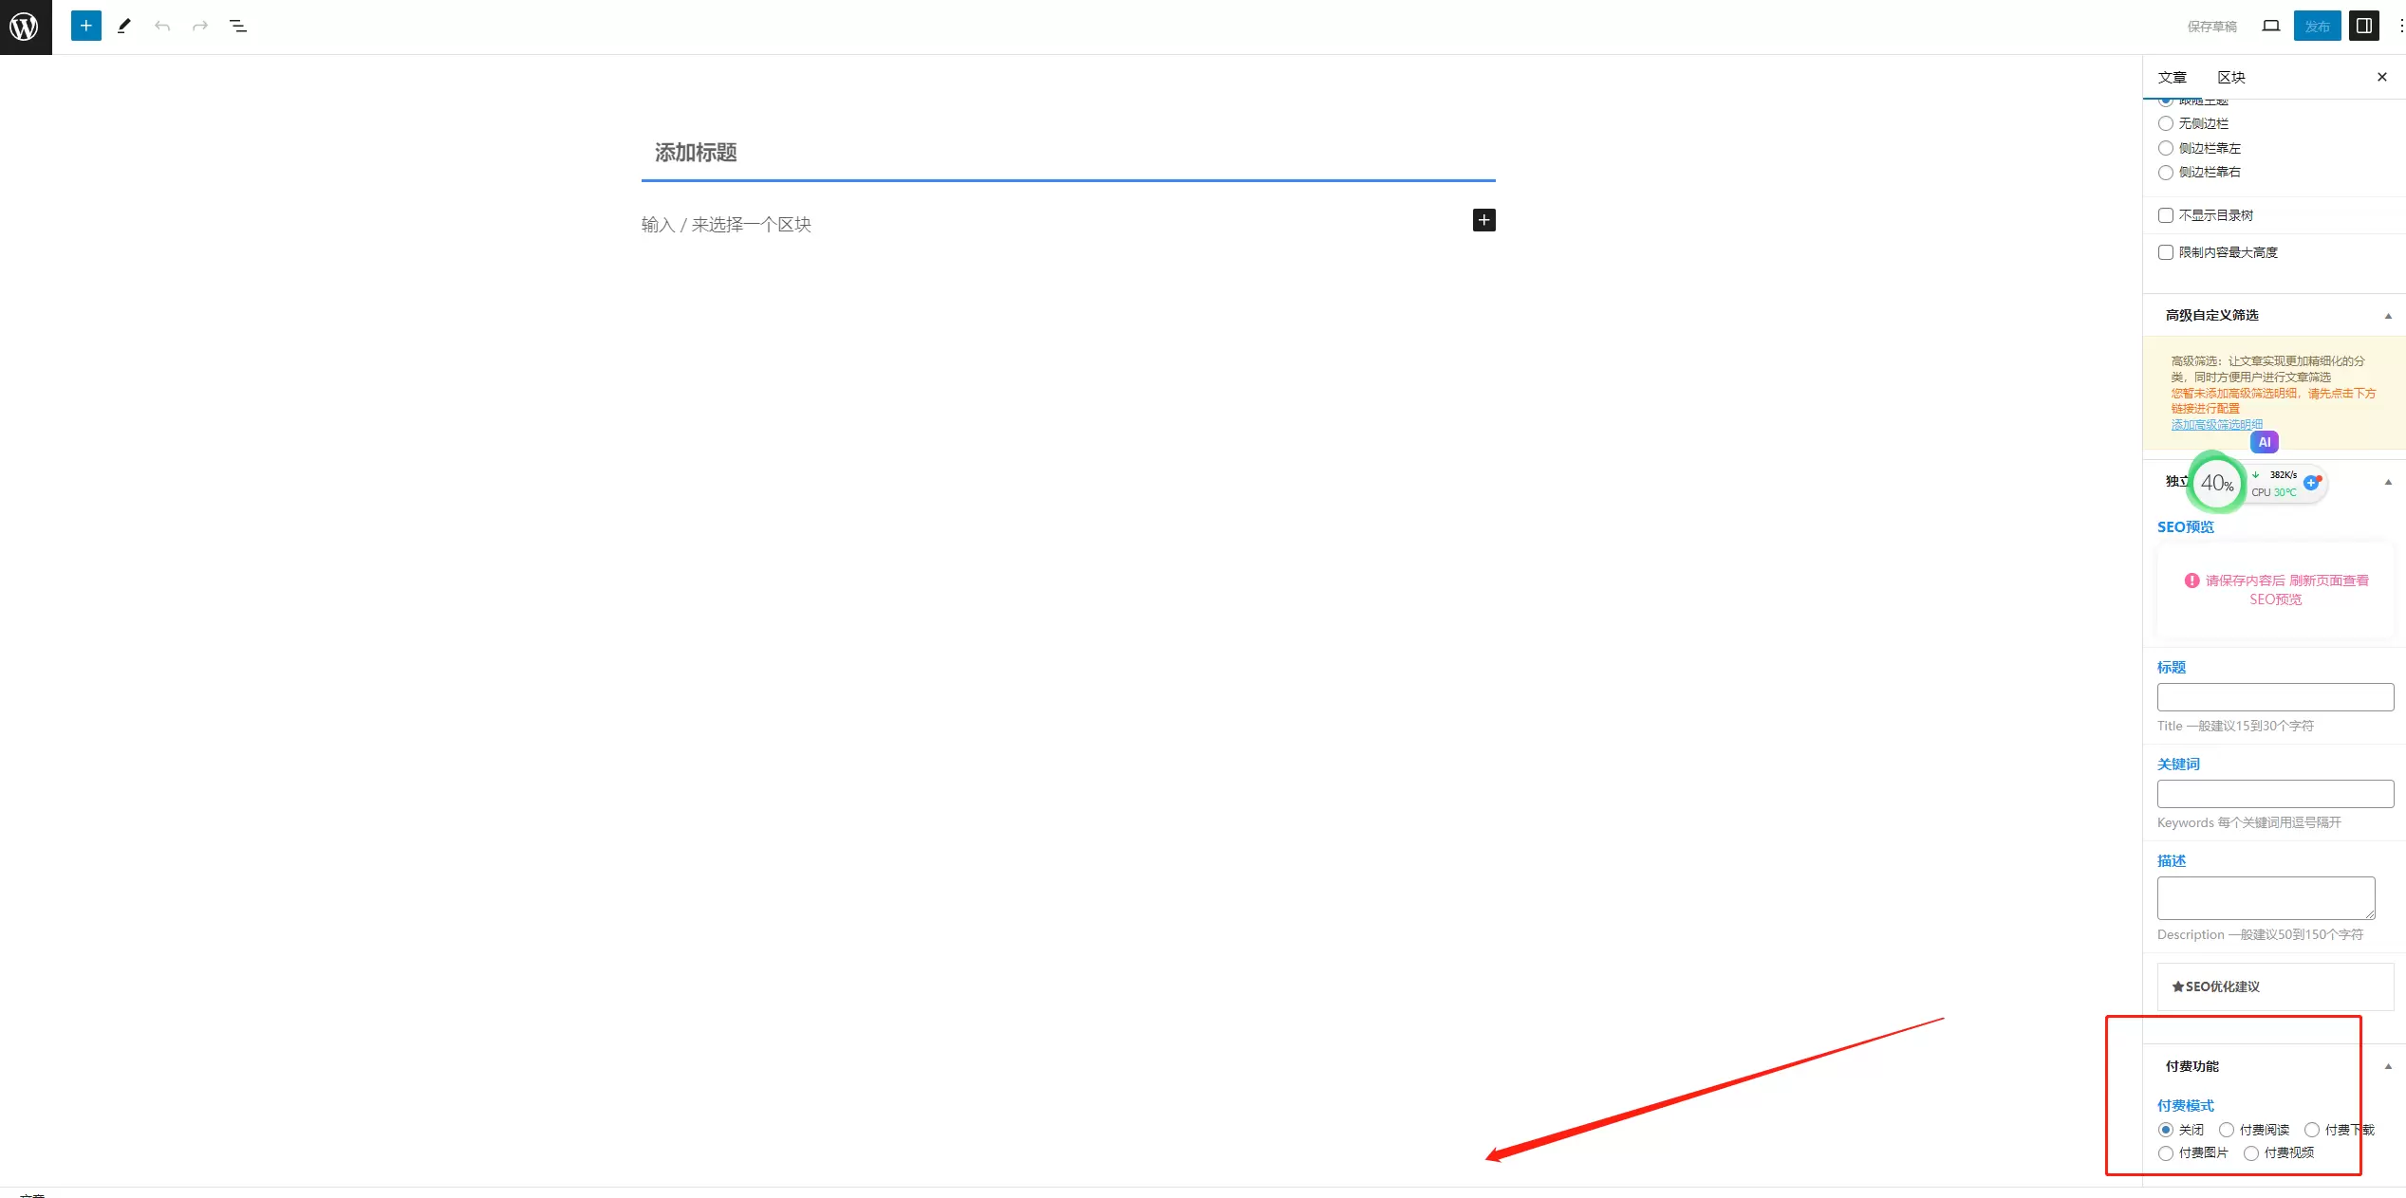
Task: Choose the 无侧边栏 radio button
Action: click(x=2166, y=123)
